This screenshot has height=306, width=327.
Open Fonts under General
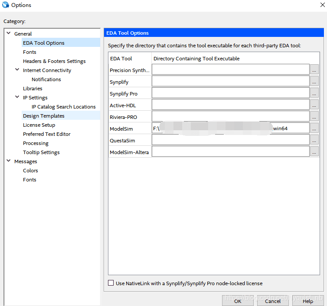pyautogui.click(x=29, y=52)
